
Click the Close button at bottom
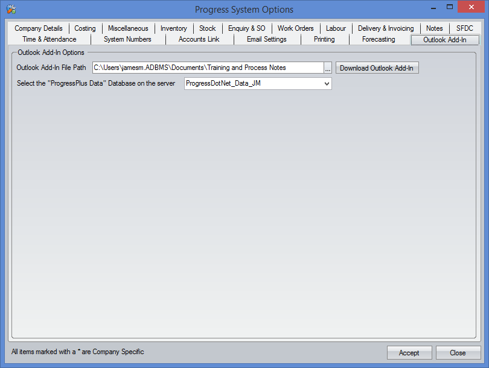pyautogui.click(x=458, y=353)
